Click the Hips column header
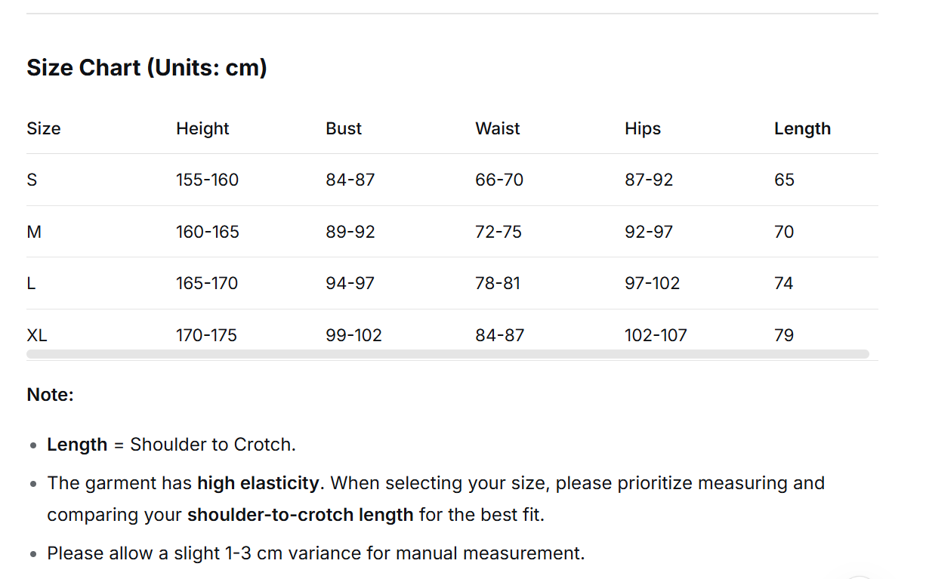The height and width of the screenshot is (579, 926). tap(643, 128)
